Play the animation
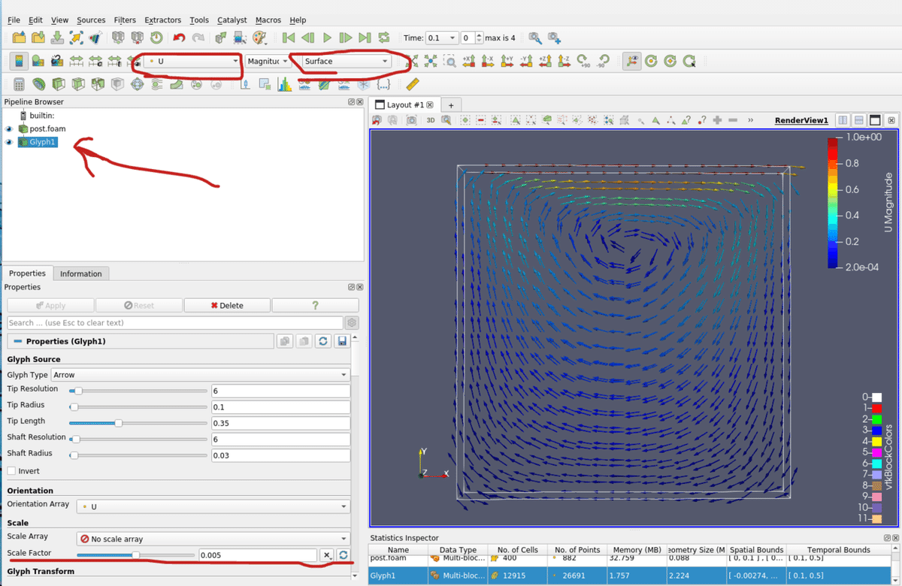The image size is (902, 586). click(x=327, y=38)
